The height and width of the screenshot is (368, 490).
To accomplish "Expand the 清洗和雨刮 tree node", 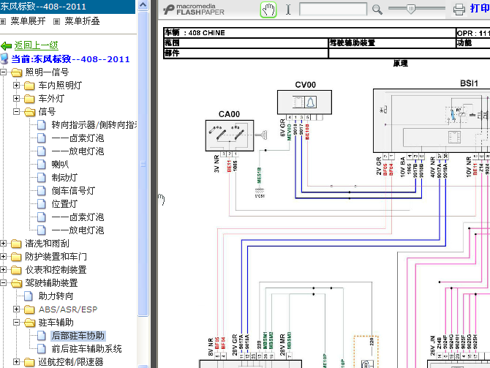I will (3, 243).
